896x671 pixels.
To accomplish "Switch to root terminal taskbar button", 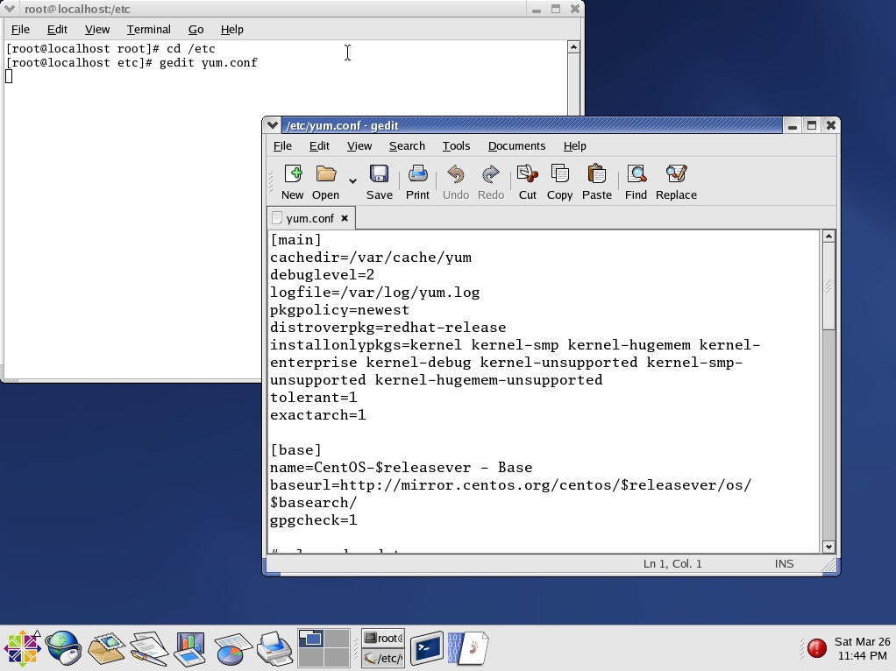I will [383, 639].
